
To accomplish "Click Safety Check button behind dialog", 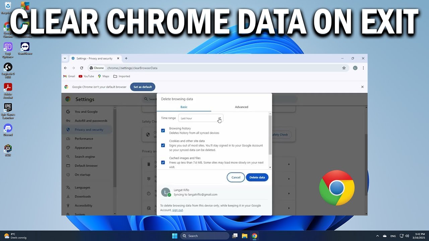I will [x=281, y=135].
